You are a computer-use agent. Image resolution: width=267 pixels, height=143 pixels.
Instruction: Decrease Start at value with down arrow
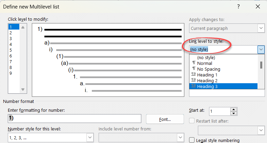pyautogui.click(x=234, y=113)
